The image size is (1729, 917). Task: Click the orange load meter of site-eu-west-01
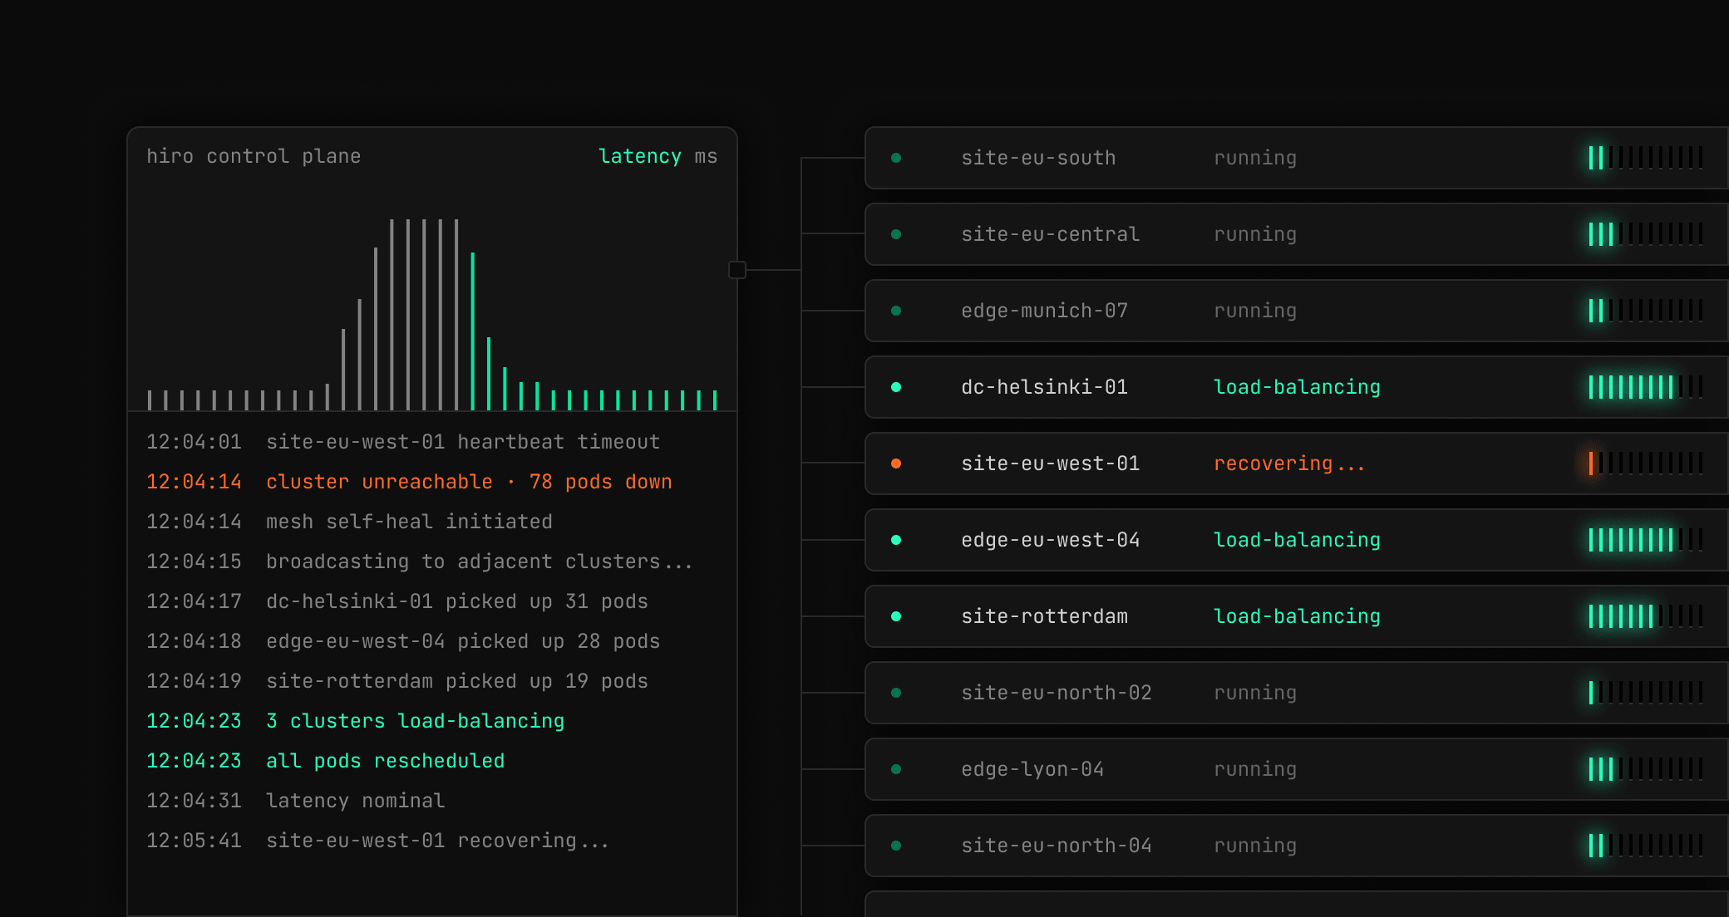coord(1645,463)
